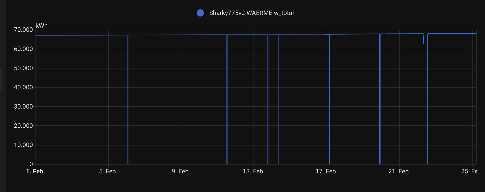Click the kWh unit label
The image size is (485, 192).
(42, 26)
